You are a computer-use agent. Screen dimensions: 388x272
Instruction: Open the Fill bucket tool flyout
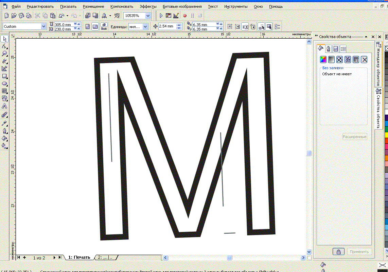click(4, 138)
